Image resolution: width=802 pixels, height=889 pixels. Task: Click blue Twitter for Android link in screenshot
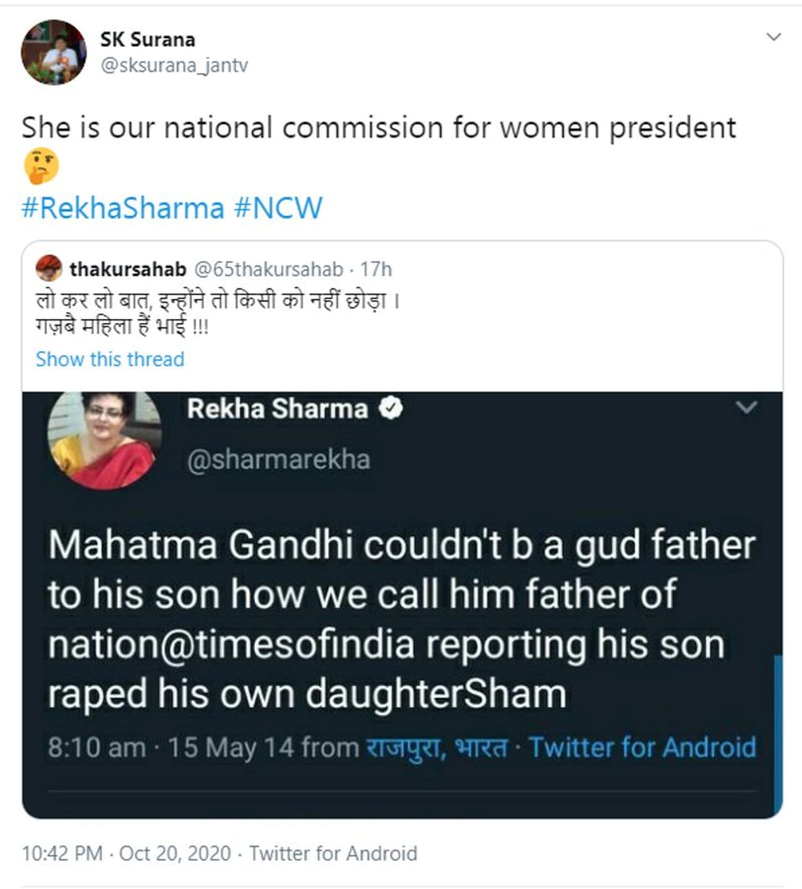642,747
